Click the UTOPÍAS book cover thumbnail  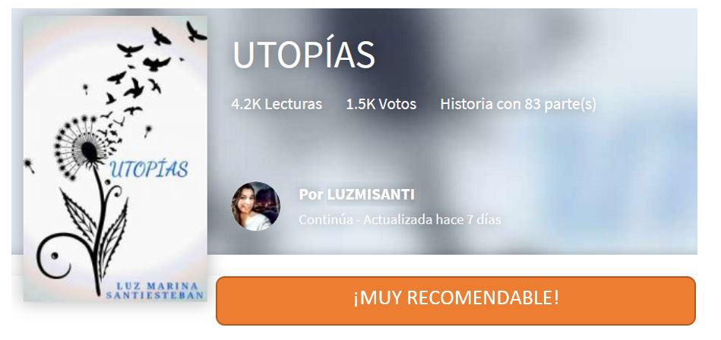coord(115,159)
